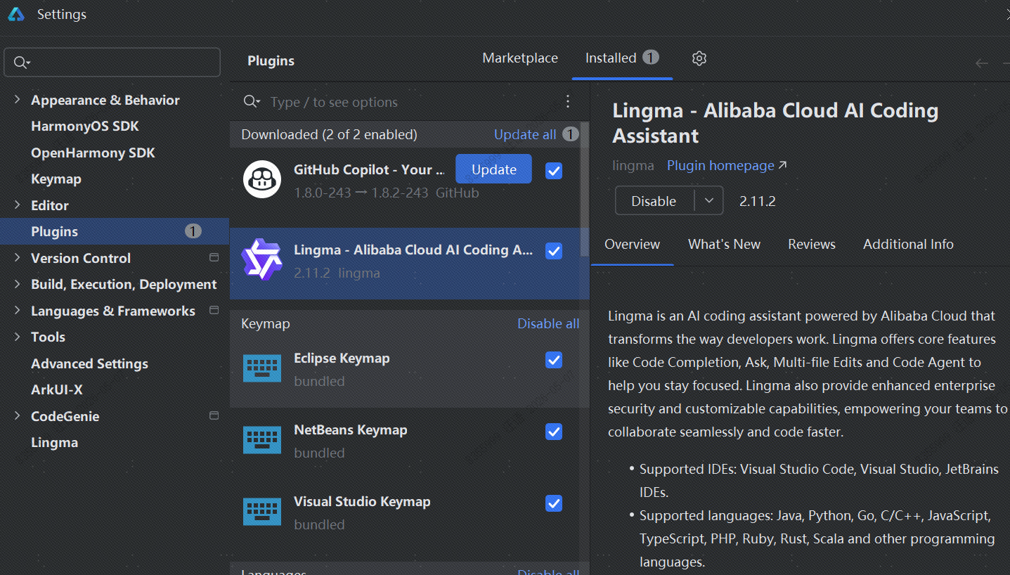Expand Appearance & Behavior section
This screenshot has height=575, width=1010.
click(x=17, y=100)
